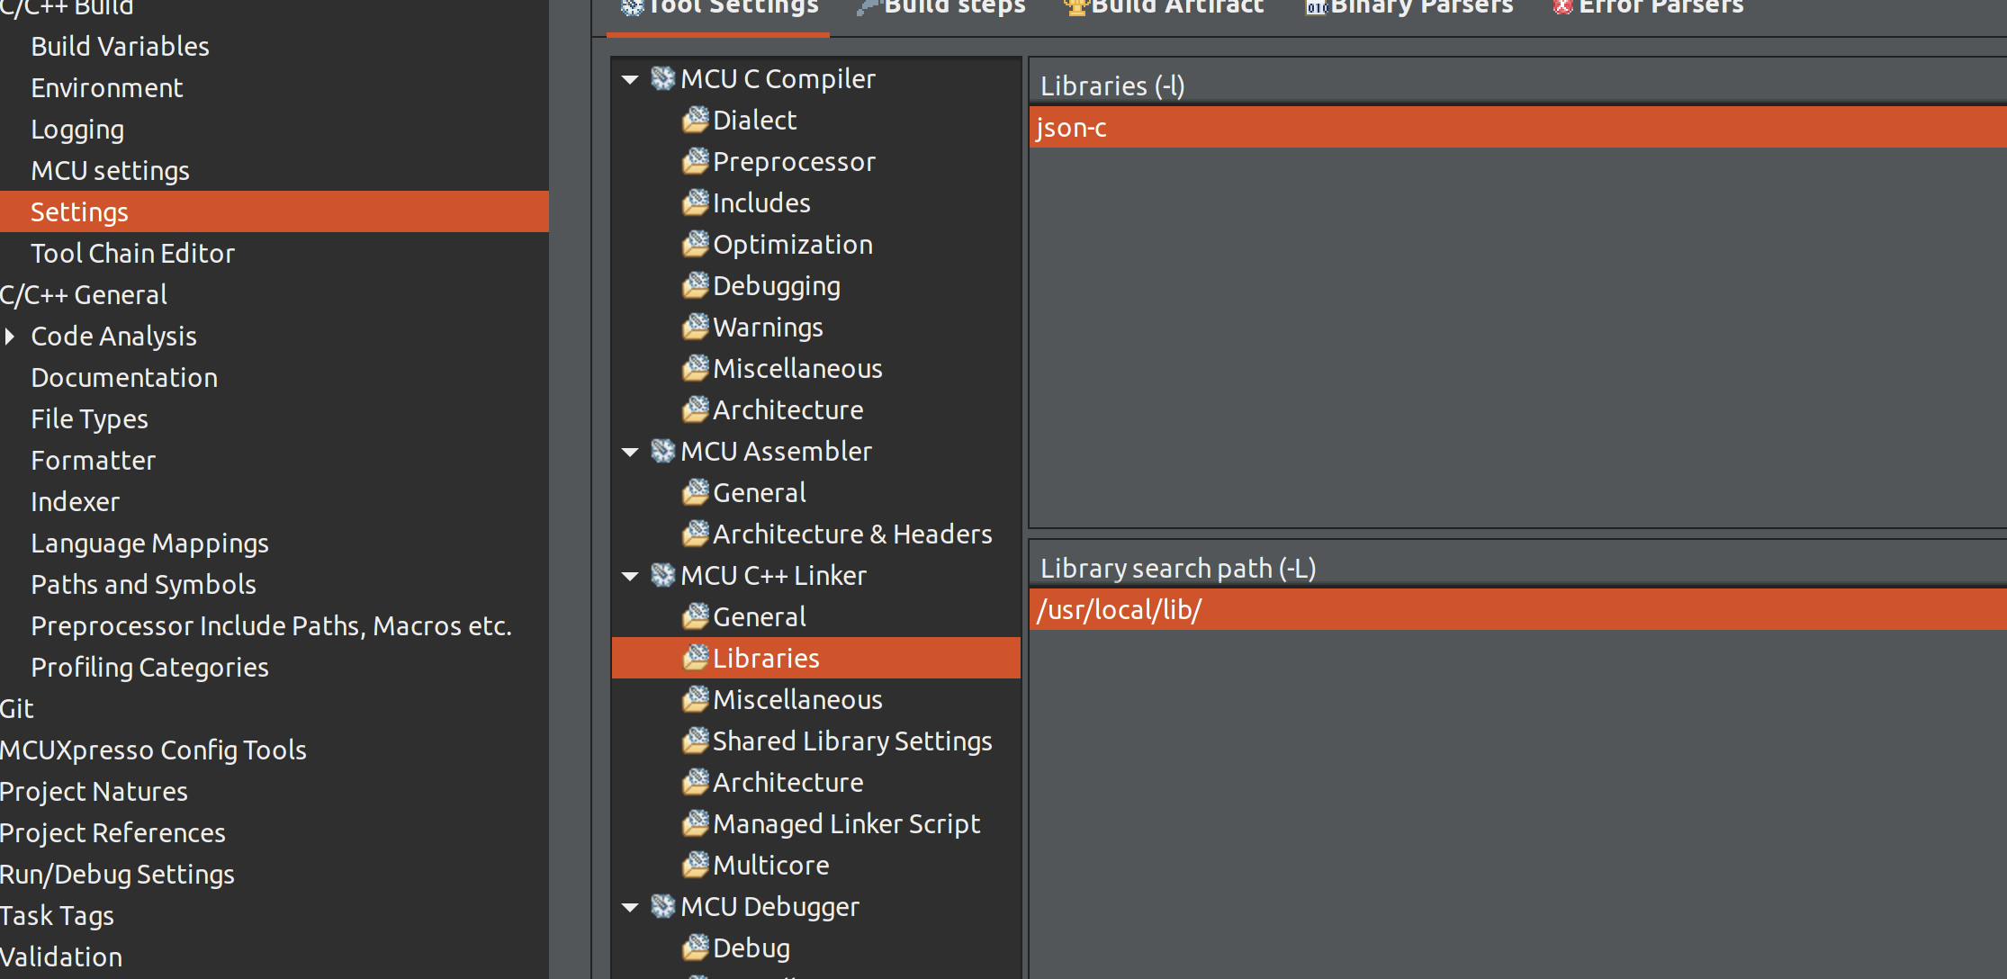Select the json-c library entry
The height and width of the screenshot is (979, 2007).
(x=1071, y=128)
